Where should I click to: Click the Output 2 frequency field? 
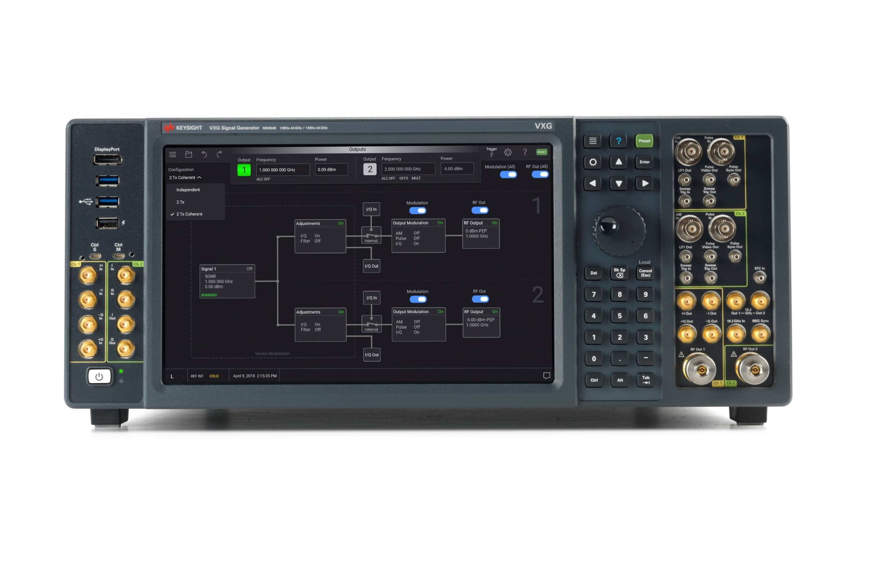tap(408, 169)
